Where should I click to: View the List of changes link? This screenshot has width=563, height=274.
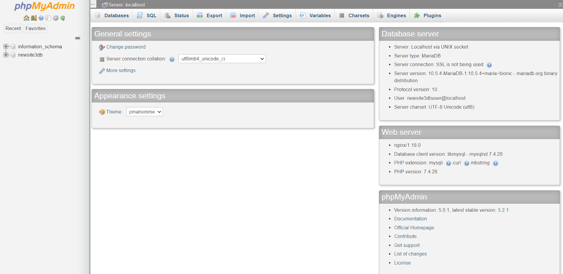click(x=410, y=254)
